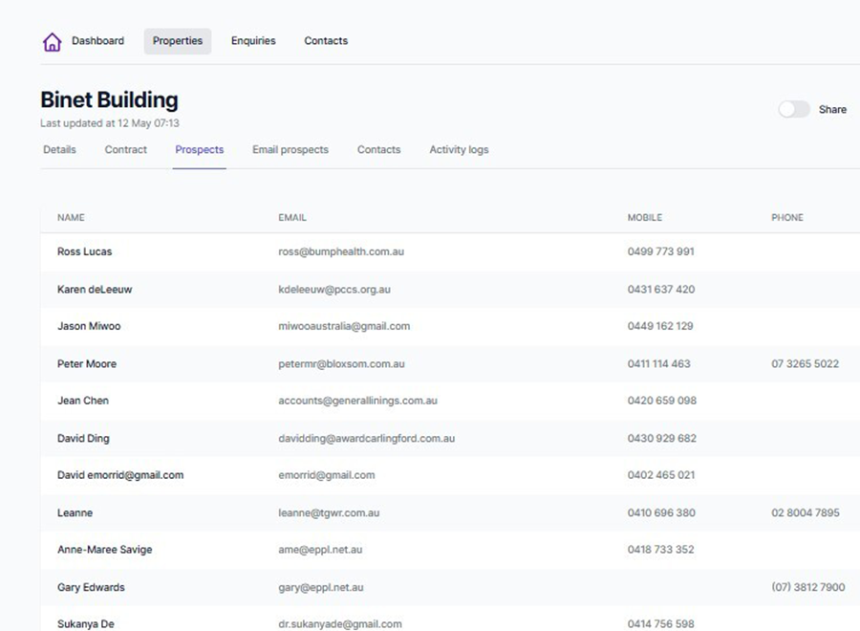This screenshot has width=860, height=631.
Task: Click the purple home logo icon
Action: coord(52,42)
